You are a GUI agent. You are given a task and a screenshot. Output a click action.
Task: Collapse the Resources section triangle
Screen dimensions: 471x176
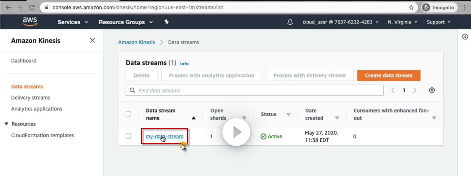pyautogui.click(x=6, y=124)
